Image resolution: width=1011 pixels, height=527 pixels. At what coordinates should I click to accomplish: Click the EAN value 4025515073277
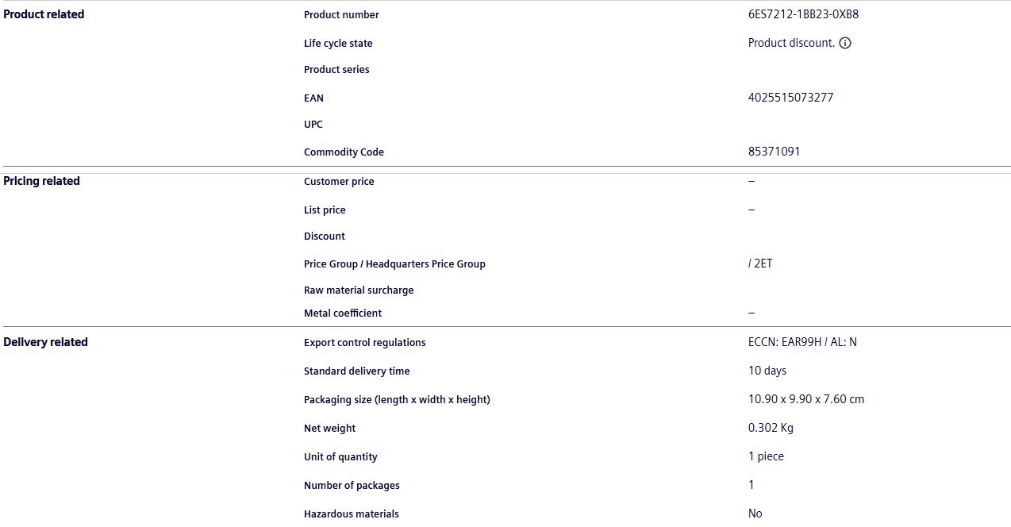coord(790,98)
